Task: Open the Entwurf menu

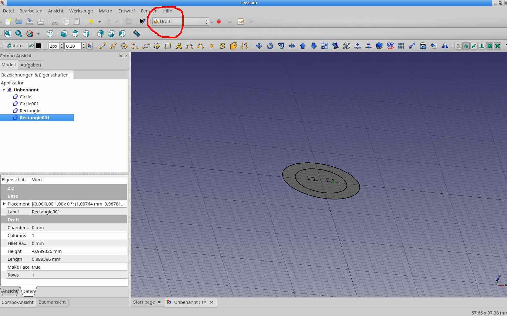Action: 127,11
